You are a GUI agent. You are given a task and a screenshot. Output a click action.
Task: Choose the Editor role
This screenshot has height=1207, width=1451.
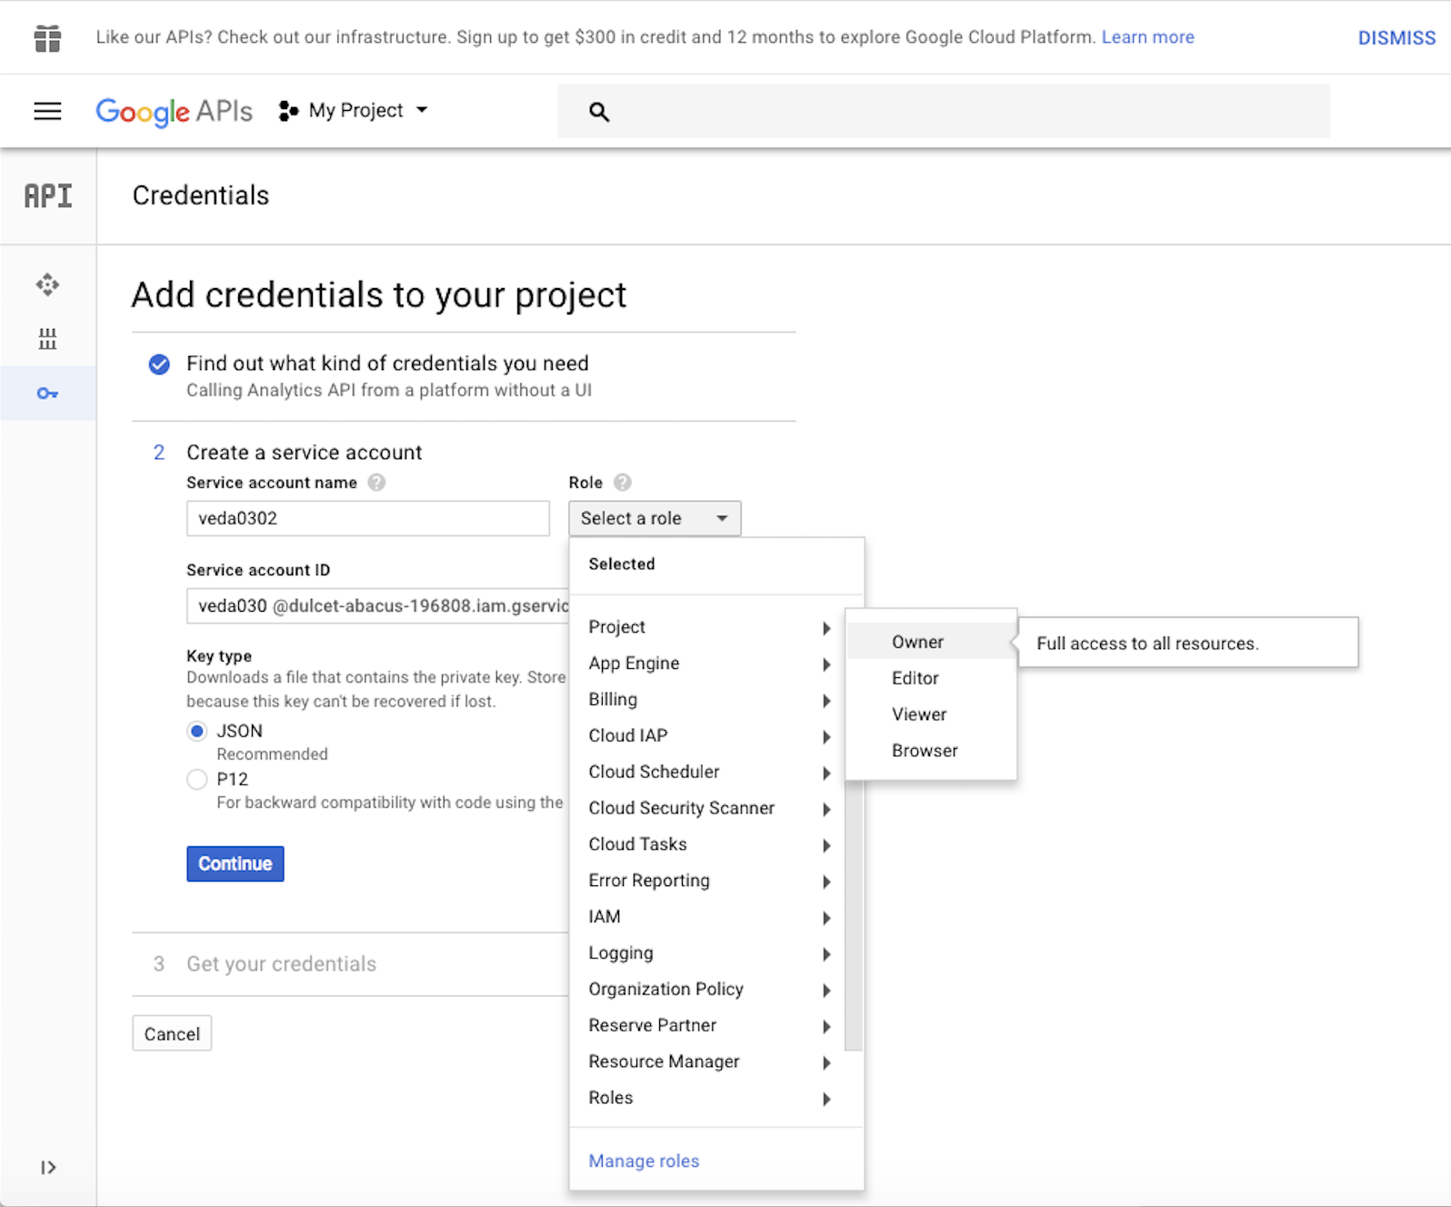(x=931, y=678)
